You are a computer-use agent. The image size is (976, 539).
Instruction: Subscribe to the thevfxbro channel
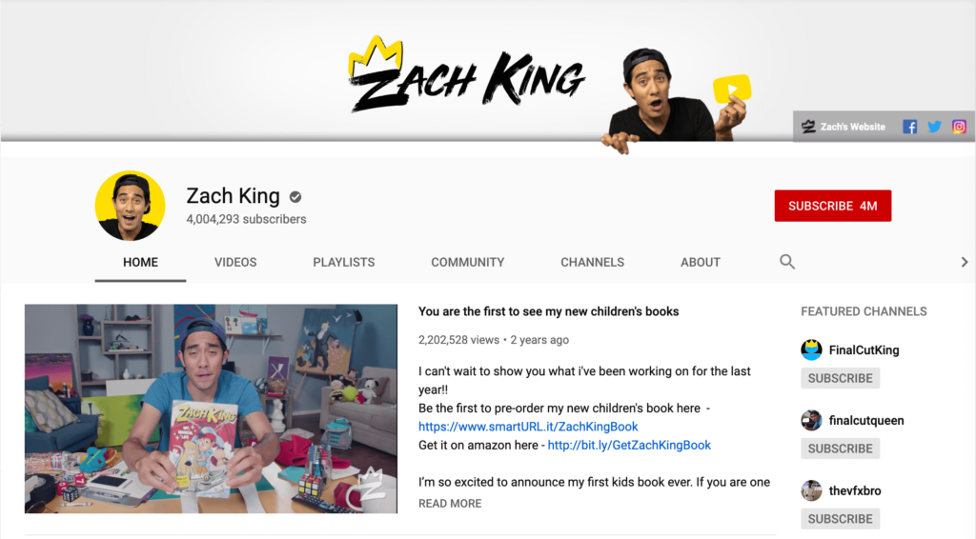[841, 518]
